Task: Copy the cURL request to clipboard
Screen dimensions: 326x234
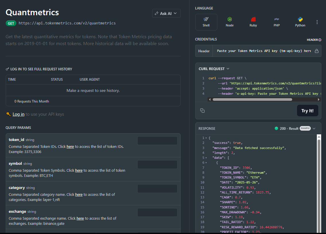Action: (x=202, y=111)
